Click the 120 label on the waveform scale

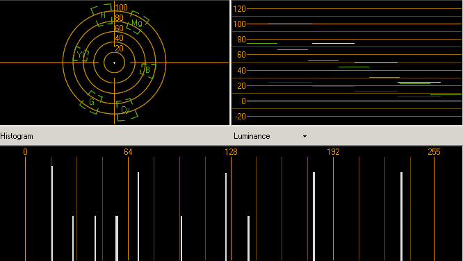coord(239,9)
